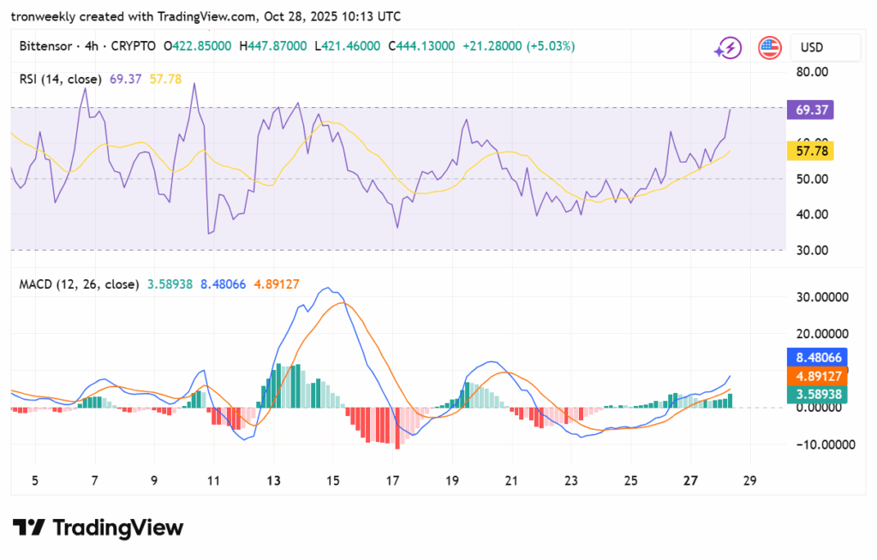Screen dimensions: 877x560
Task: Click the 21 date on the time axis
Action: click(x=511, y=480)
